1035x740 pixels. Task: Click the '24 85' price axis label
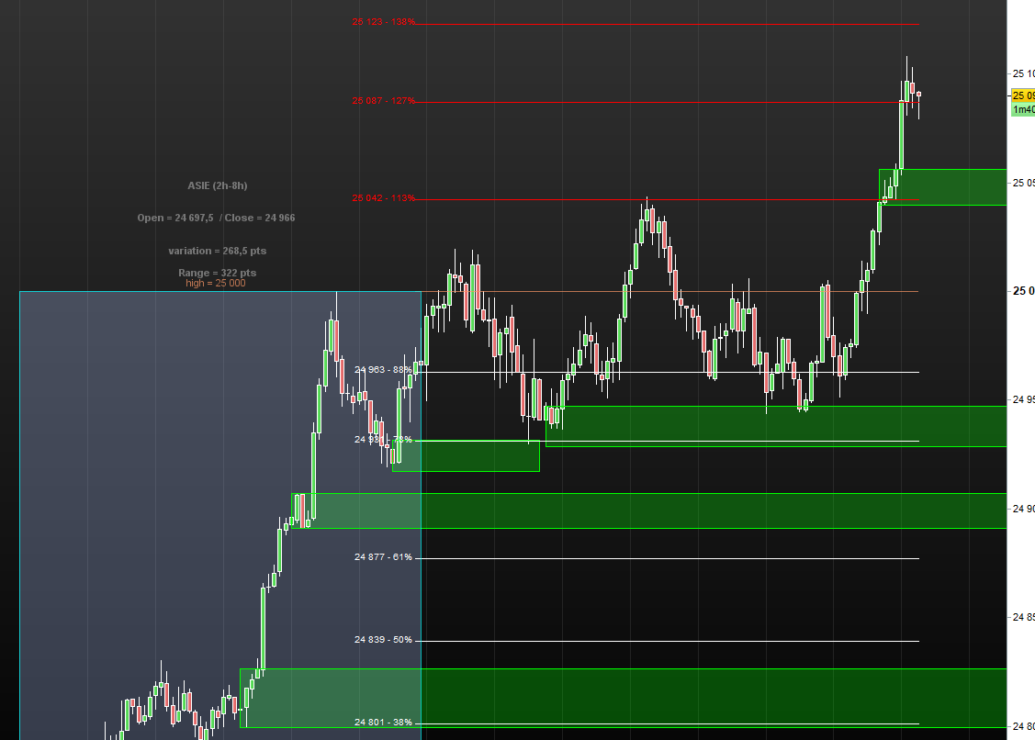click(1023, 617)
